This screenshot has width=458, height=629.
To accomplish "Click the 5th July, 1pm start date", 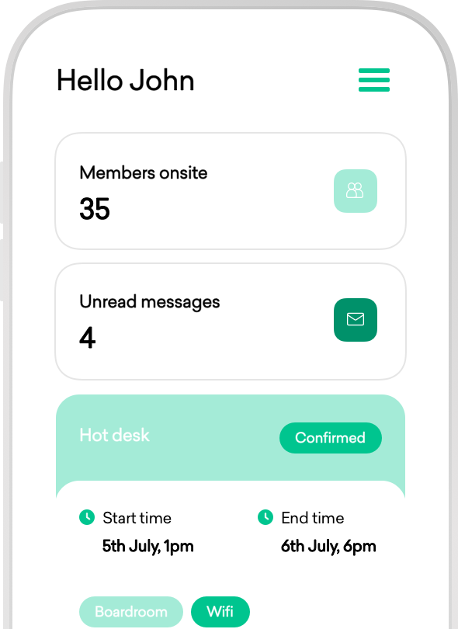I will (148, 547).
